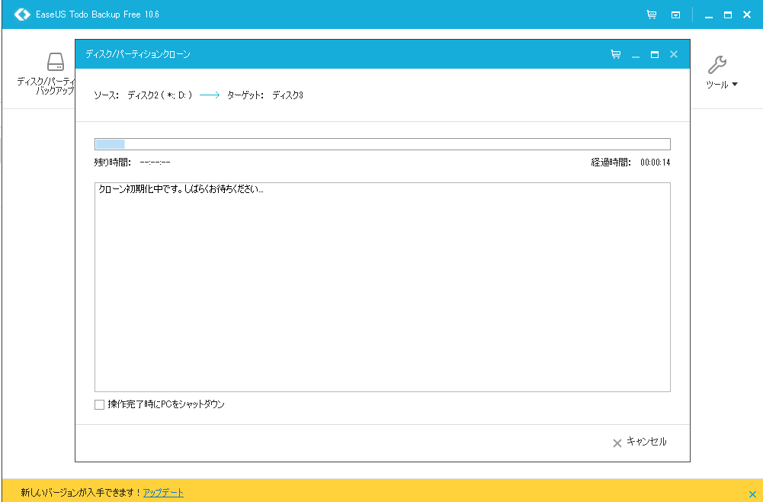
Task: Open the shopping cart in main title bar
Action: (652, 14)
